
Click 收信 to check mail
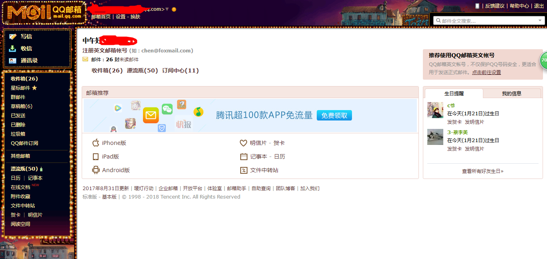tap(26, 48)
